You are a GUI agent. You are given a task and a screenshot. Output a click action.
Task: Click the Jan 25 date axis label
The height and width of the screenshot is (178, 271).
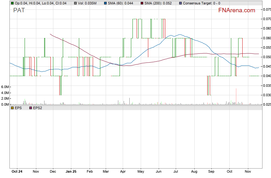(x=71, y=172)
